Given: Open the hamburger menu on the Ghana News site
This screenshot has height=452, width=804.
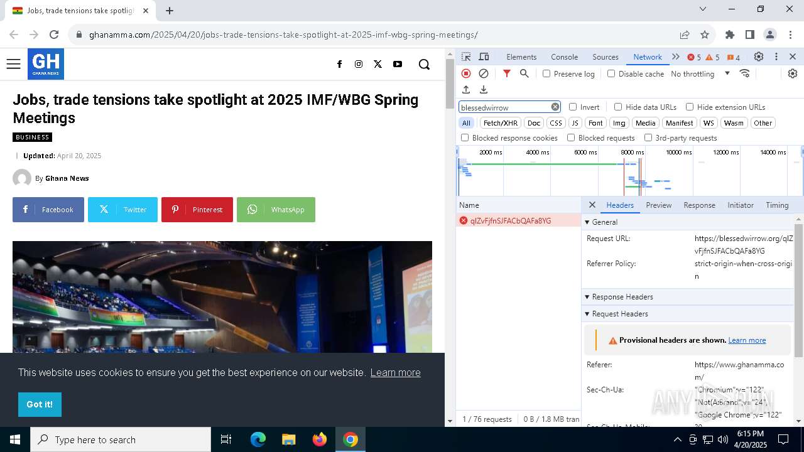Looking at the screenshot, I should [13, 64].
